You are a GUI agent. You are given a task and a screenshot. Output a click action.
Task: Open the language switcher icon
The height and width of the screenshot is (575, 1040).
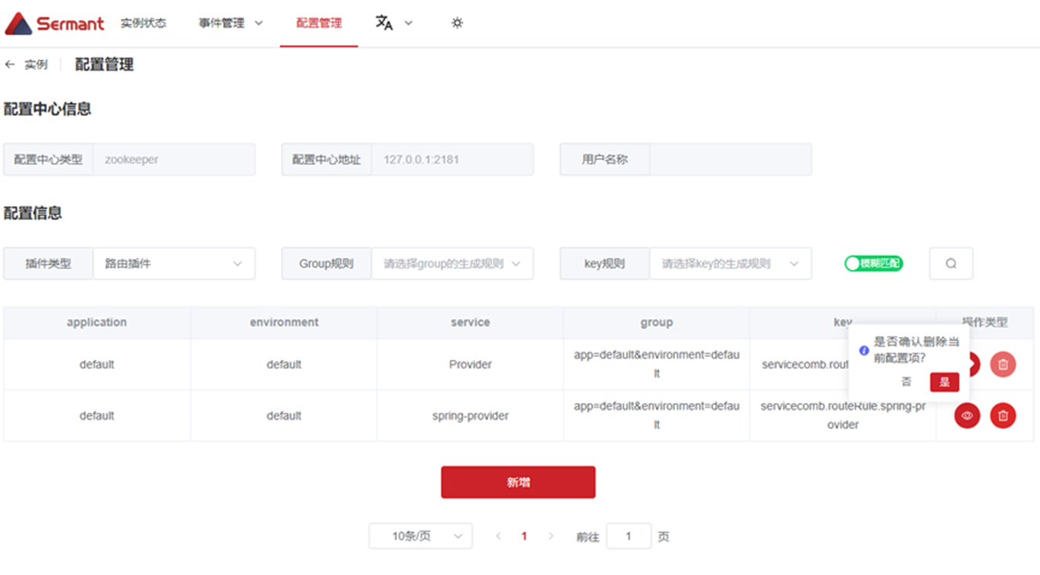(x=384, y=23)
